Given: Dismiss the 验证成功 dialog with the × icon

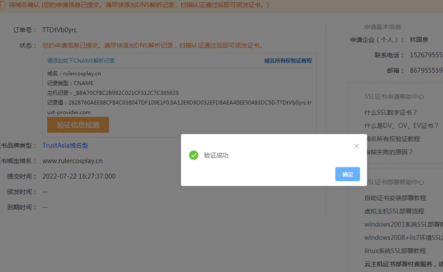Looking at the screenshot, I should 356,146.
